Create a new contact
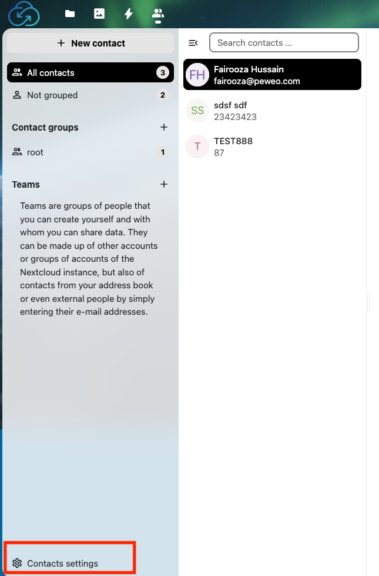The width and height of the screenshot is (379, 576). [x=90, y=42]
